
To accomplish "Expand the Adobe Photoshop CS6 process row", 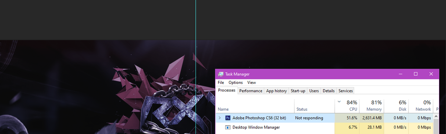I will pos(220,118).
